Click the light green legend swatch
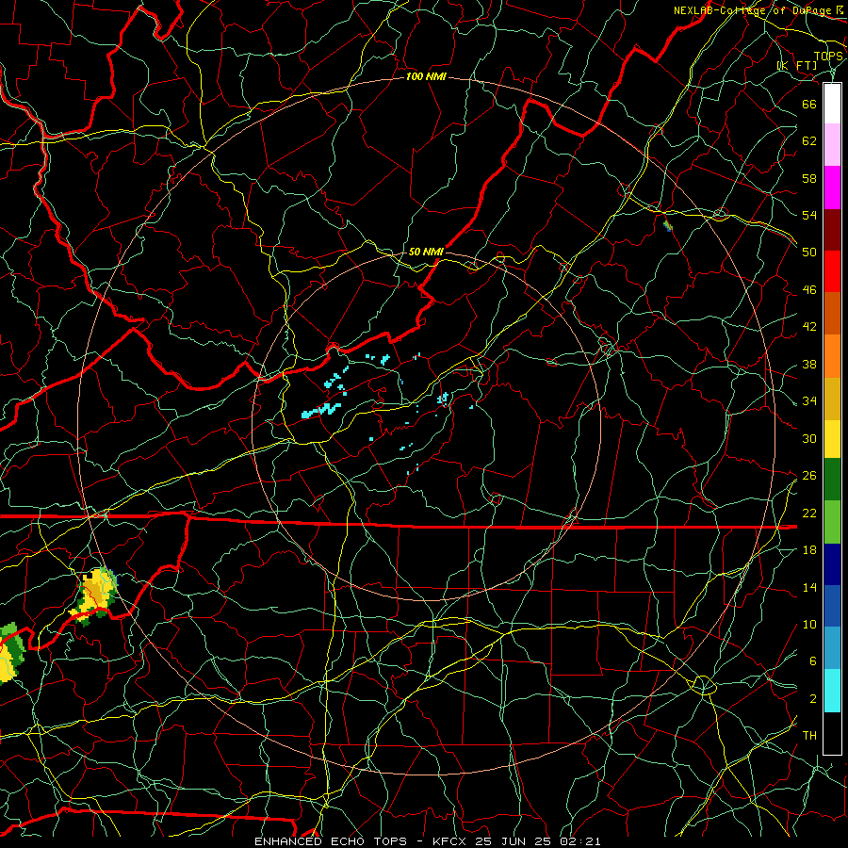848x848 pixels. click(x=832, y=522)
